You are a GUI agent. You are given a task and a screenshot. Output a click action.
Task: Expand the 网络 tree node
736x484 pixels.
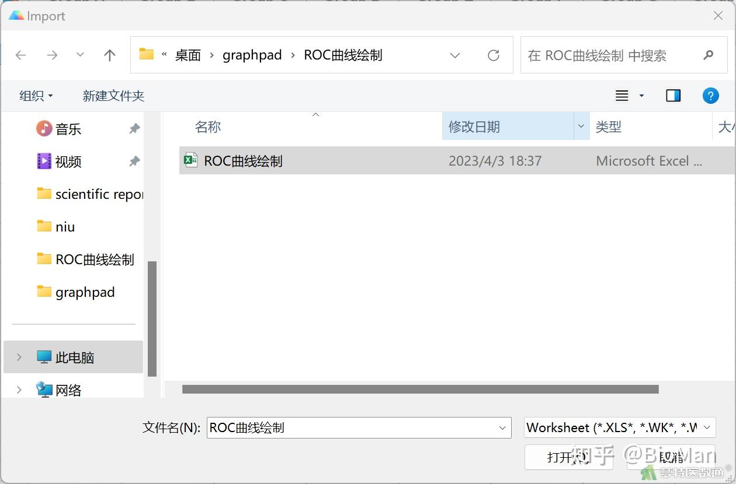pyautogui.click(x=19, y=390)
